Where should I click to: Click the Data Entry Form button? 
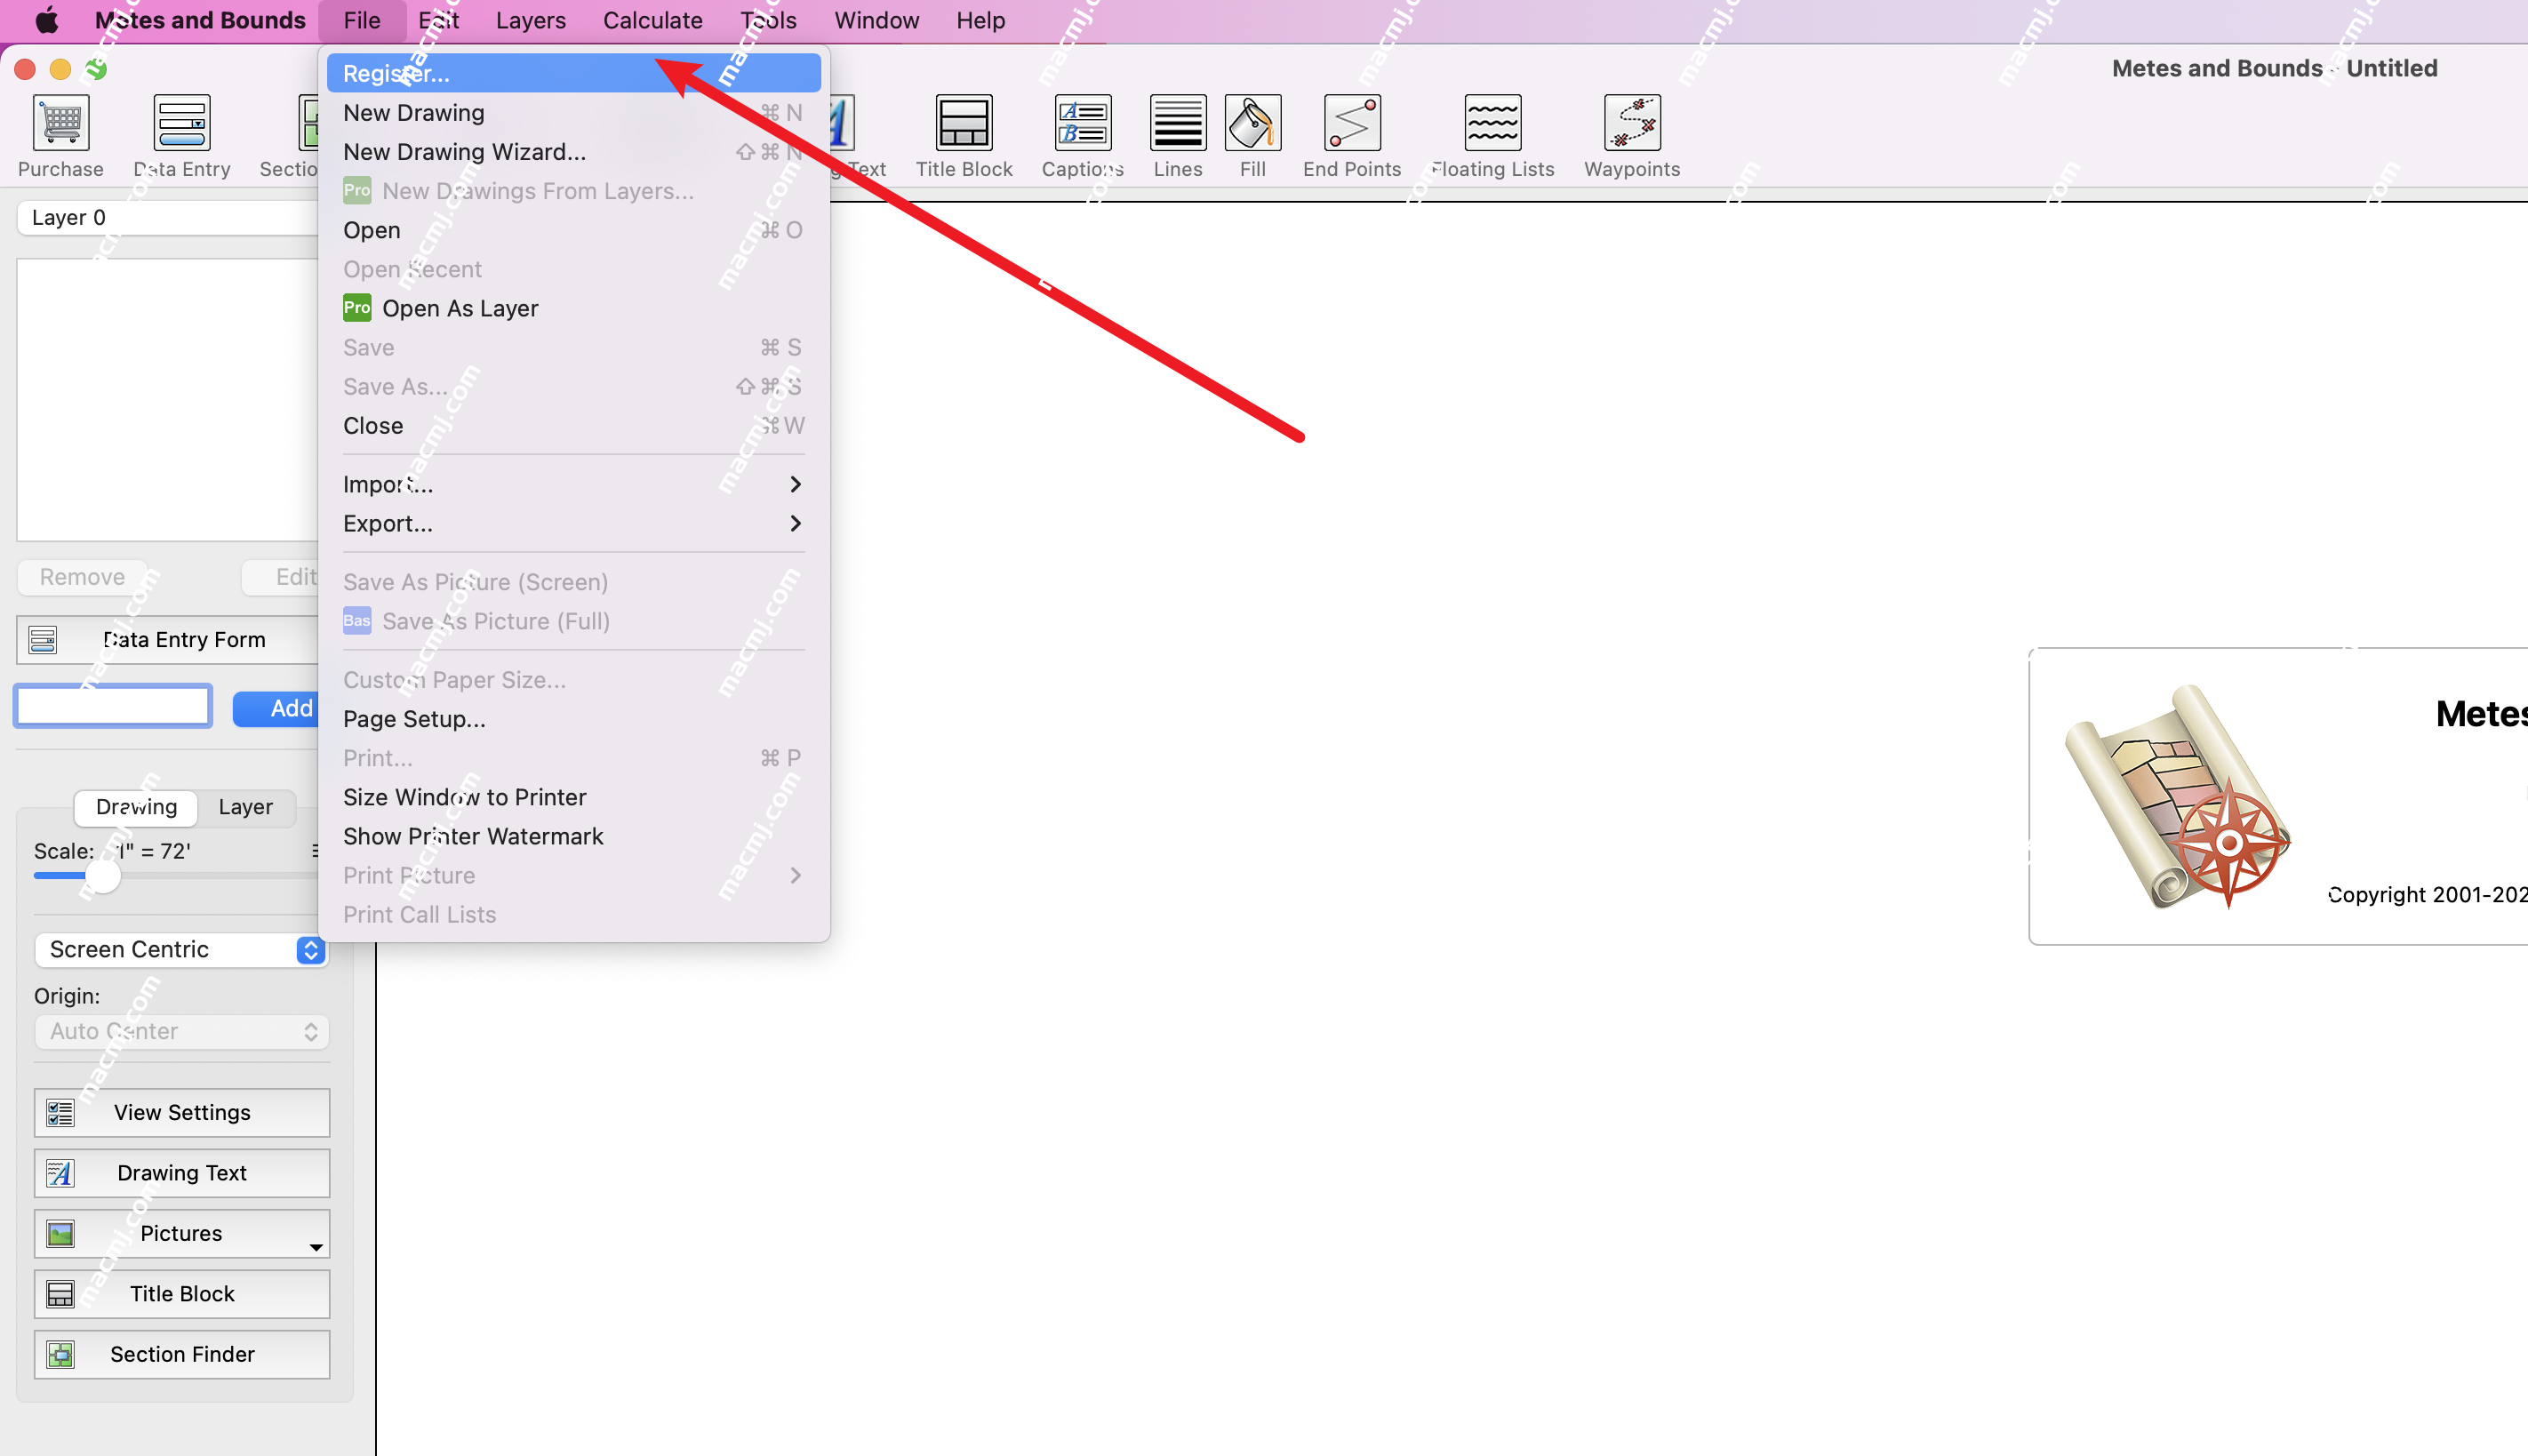[168, 640]
